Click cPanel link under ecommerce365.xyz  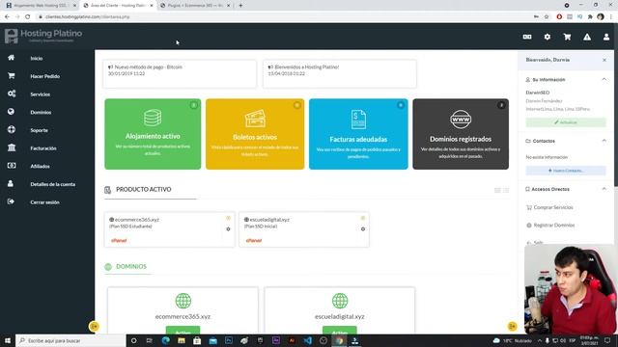[x=119, y=240]
